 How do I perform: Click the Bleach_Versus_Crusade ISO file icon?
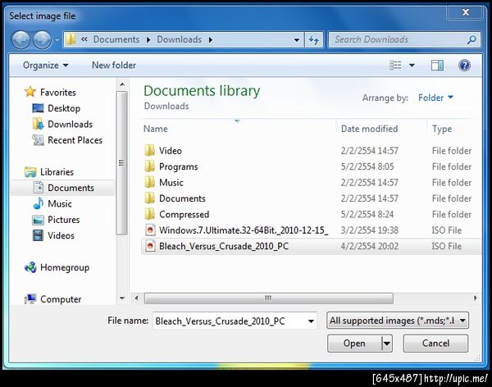(150, 246)
